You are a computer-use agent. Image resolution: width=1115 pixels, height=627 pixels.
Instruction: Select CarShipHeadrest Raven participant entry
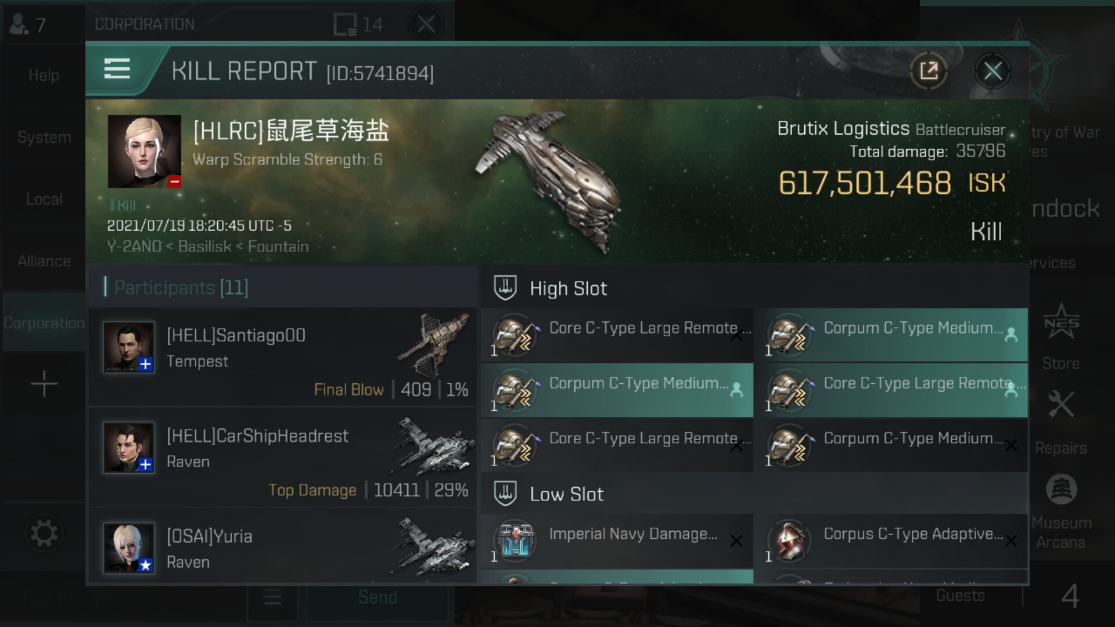pos(283,457)
